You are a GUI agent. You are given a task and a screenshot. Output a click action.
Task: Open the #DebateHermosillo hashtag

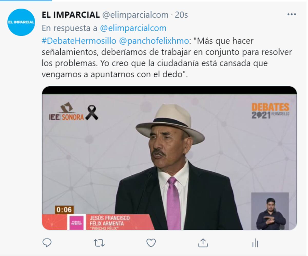point(79,41)
